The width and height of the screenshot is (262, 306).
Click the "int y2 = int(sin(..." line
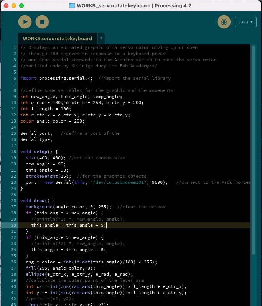pyautogui.click(x=106, y=293)
